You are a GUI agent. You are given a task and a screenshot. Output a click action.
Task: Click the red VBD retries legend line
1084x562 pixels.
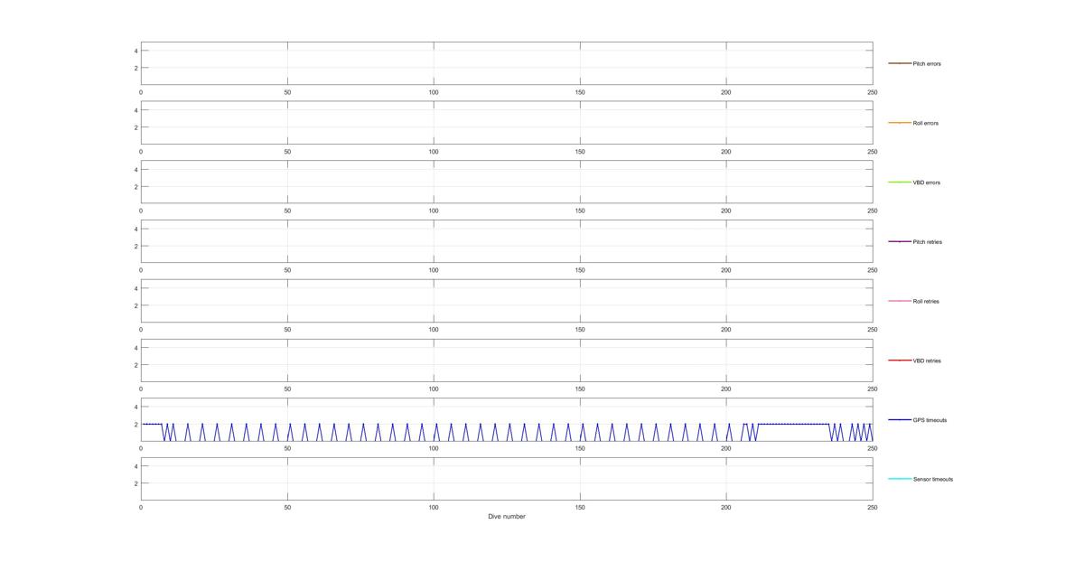point(900,360)
